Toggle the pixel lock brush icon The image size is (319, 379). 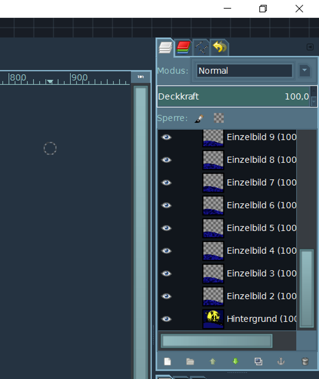pos(199,118)
